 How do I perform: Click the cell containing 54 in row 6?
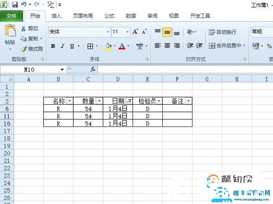coord(88,109)
